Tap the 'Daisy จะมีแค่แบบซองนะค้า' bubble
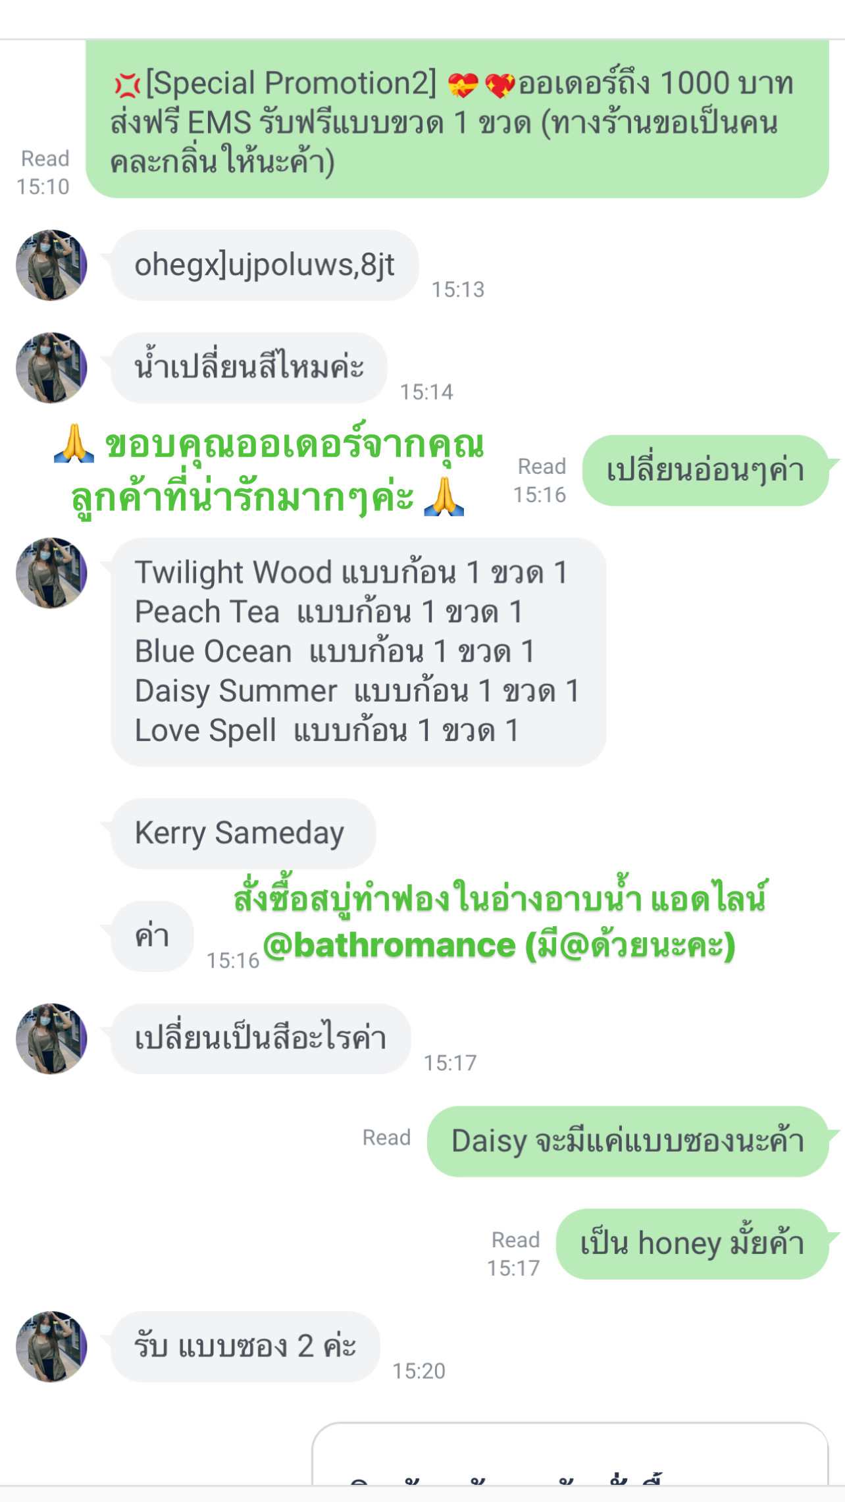The width and height of the screenshot is (845, 1502). click(x=628, y=1141)
